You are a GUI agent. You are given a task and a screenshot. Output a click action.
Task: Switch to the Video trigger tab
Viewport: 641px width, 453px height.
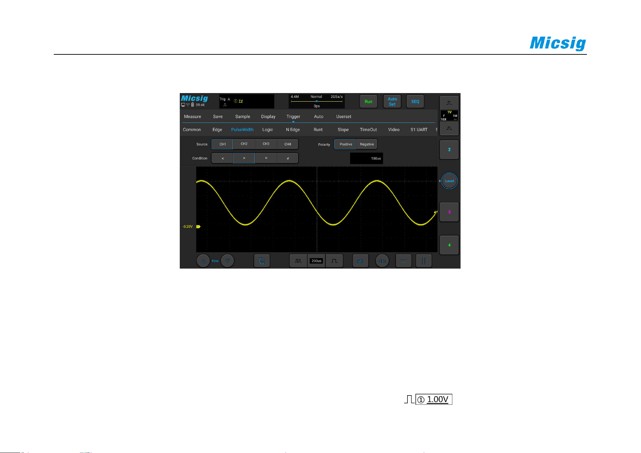(x=394, y=130)
